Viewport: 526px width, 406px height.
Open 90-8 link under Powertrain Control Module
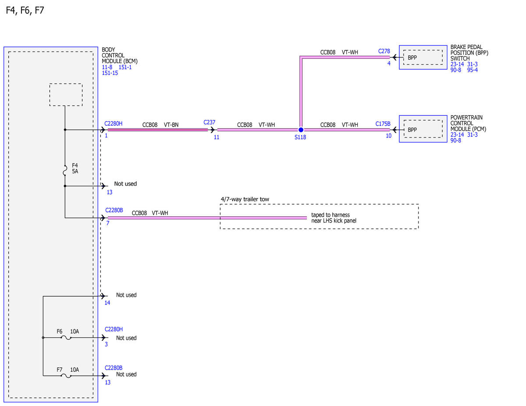(456, 141)
